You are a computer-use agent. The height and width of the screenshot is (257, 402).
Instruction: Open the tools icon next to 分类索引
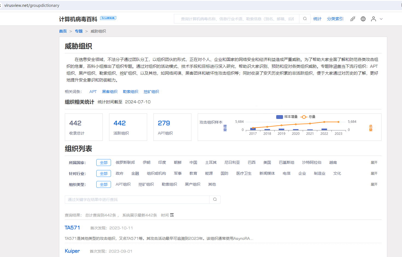pyautogui.click(x=353, y=19)
